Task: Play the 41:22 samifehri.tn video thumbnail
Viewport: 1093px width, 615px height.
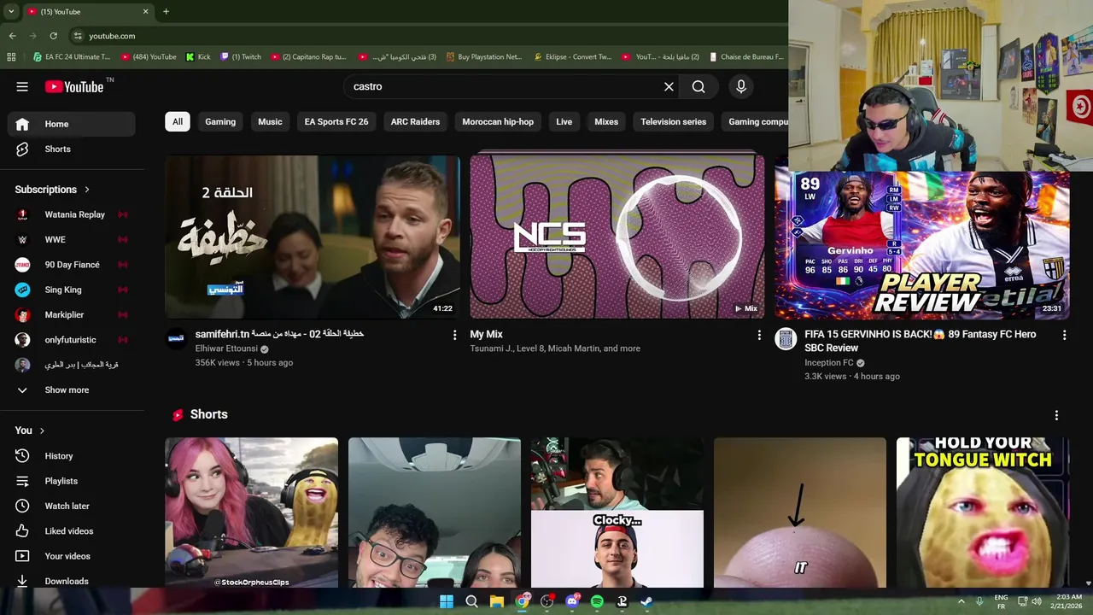Action: click(x=312, y=237)
